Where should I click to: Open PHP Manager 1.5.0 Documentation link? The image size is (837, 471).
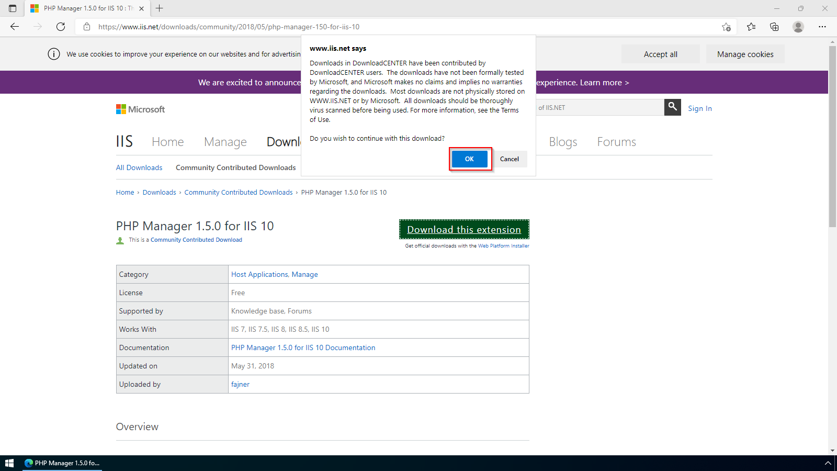(x=303, y=347)
